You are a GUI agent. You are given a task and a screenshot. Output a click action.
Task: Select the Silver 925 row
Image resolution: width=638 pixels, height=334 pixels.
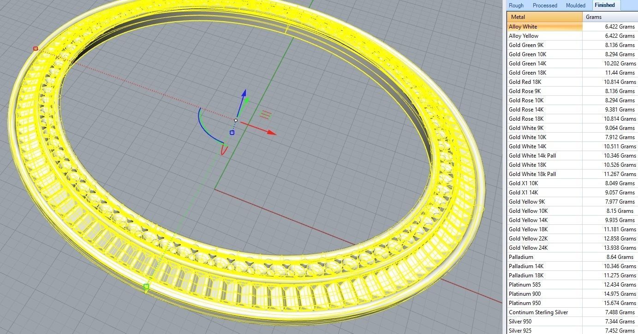pyautogui.click(x=572, y=330)
